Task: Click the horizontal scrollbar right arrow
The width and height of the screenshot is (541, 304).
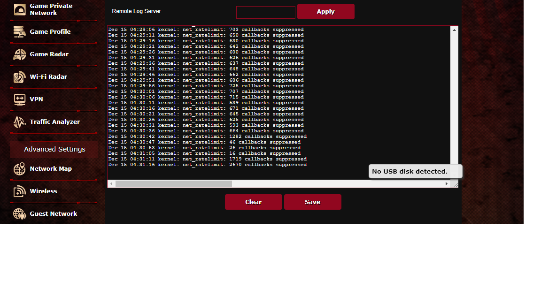Action: [447, 184]
